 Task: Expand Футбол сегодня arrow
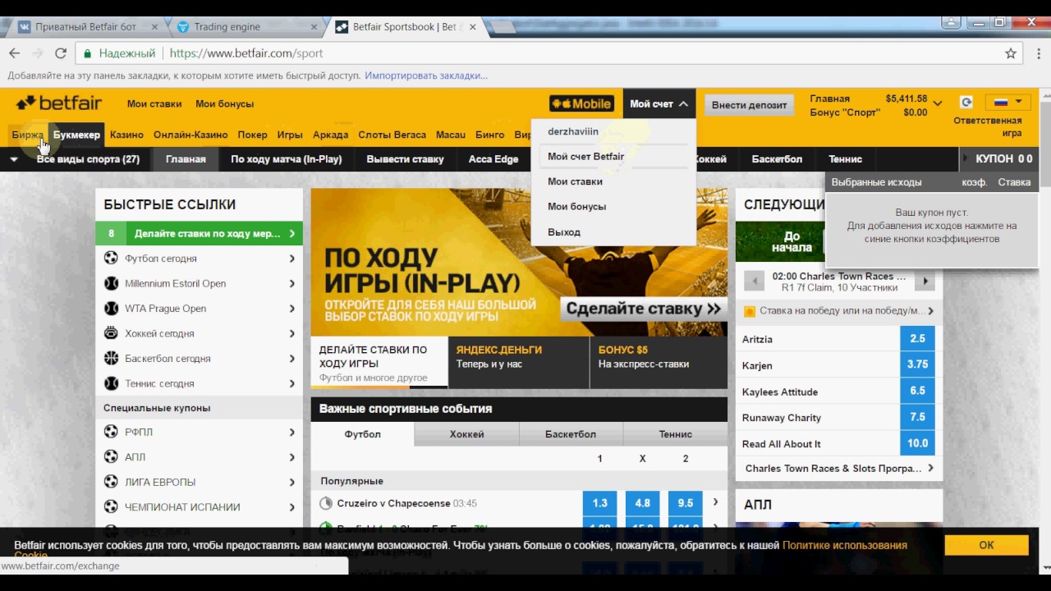click(x=291, y=259)
